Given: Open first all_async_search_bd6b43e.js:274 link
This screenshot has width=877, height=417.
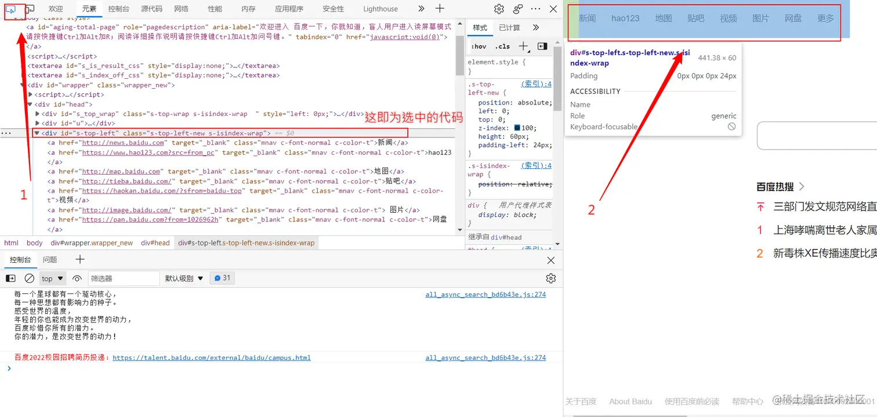Looking at the screenshot, I should point(485,295).
